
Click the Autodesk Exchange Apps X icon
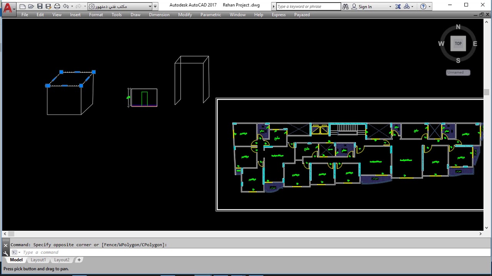[398, 7]
